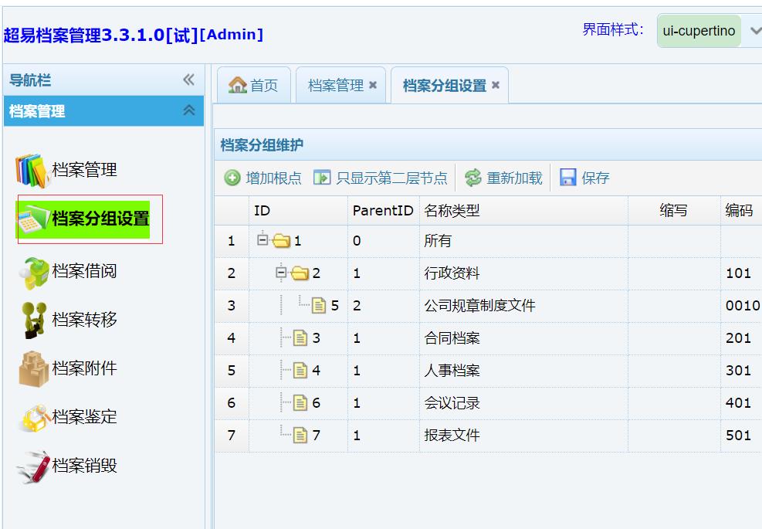Collapse the root node with ID 1

pos(262,241)
